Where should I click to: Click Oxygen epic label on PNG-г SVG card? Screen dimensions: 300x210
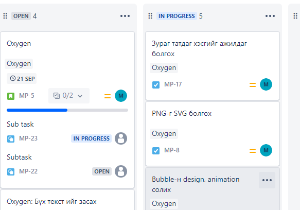[x=164, y=134]
